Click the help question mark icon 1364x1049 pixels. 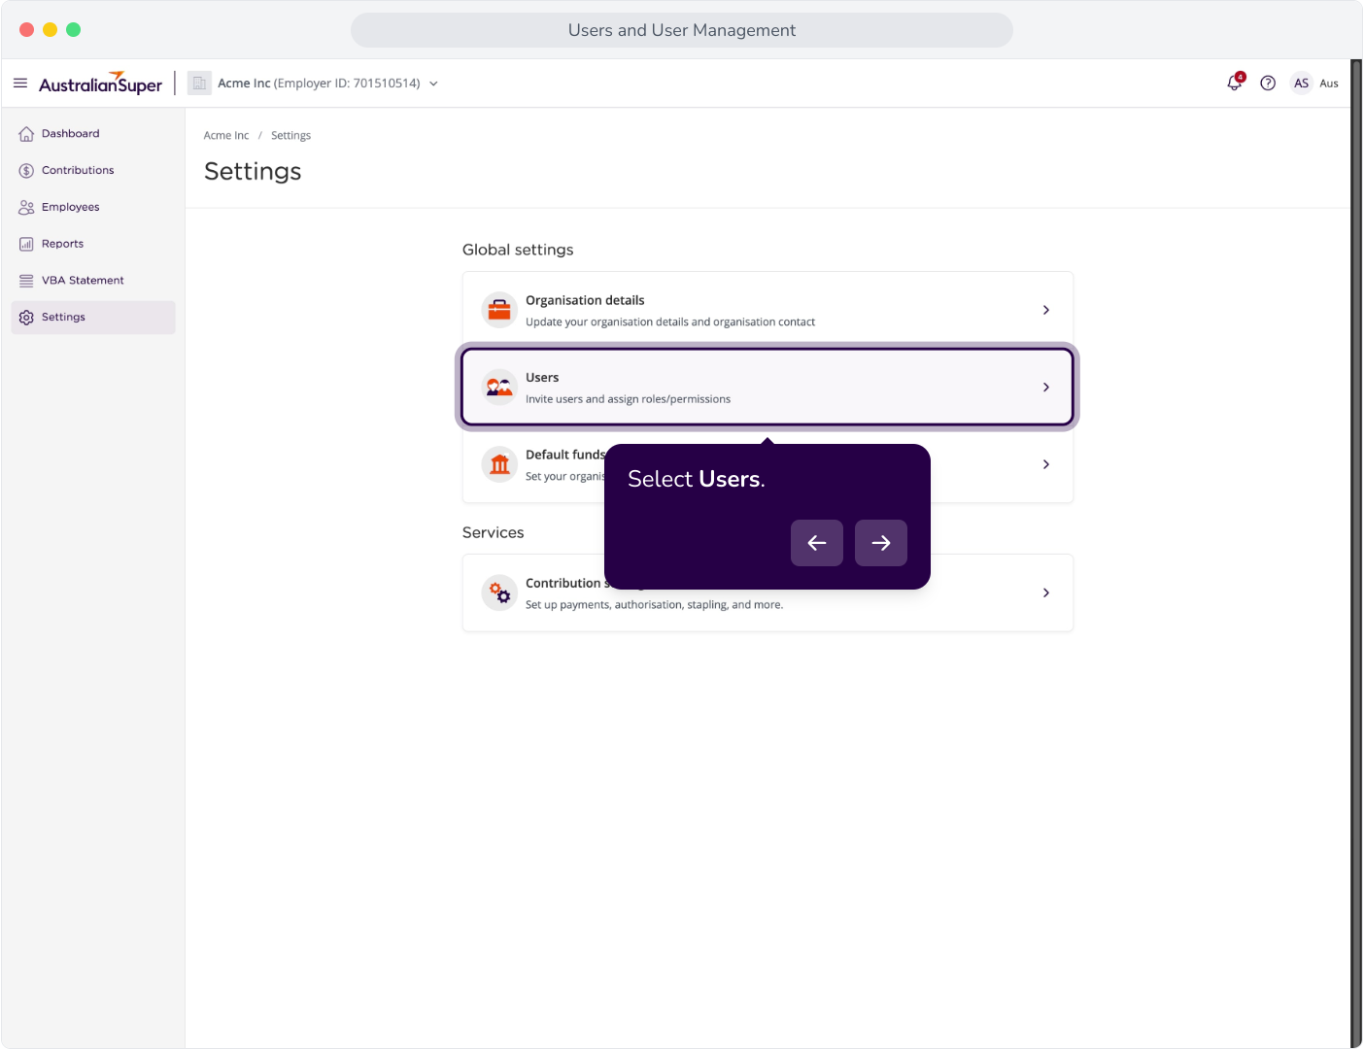[x=1268, y=84]
